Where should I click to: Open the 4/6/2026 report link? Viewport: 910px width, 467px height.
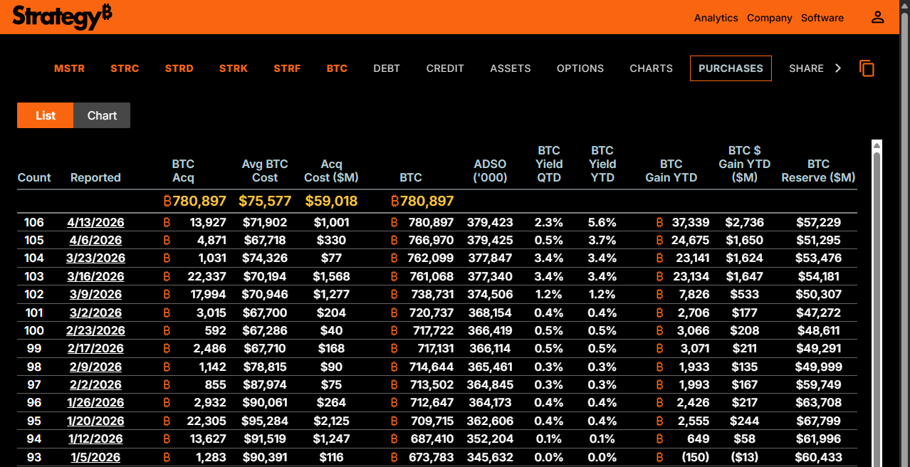tap(95, 240)
